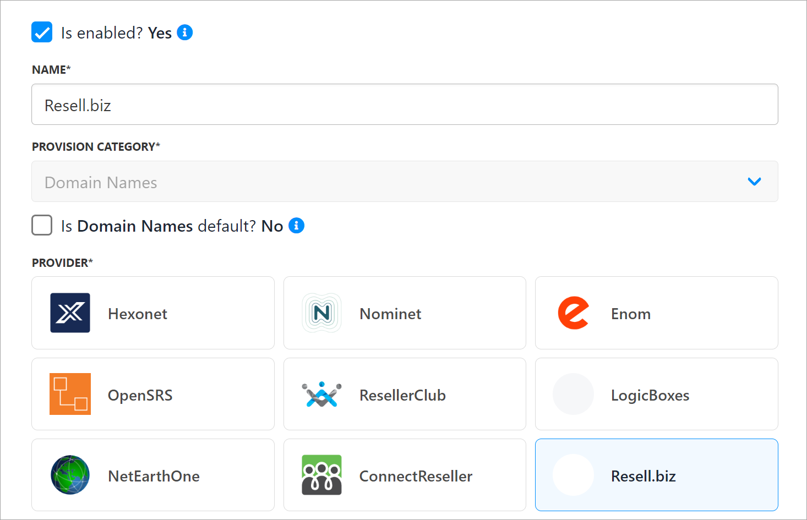The width and height of the screenshot is (807, 520).
Task: Click the ResellerClub logo icon
Action: point(321,395)
